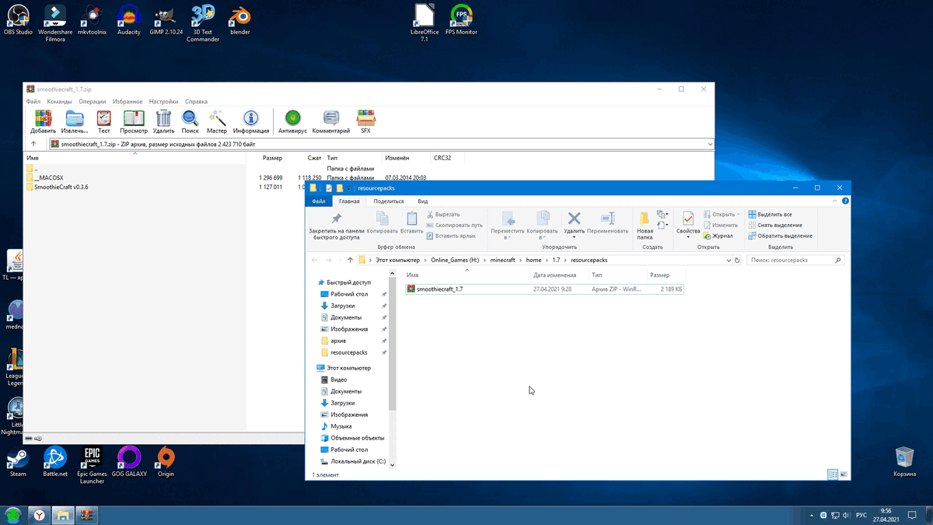The image size is (933, 525).
Task: Click Вставить paste icon in Explorer ribbon
Action: pyautogui.click(x=411, y=224)
